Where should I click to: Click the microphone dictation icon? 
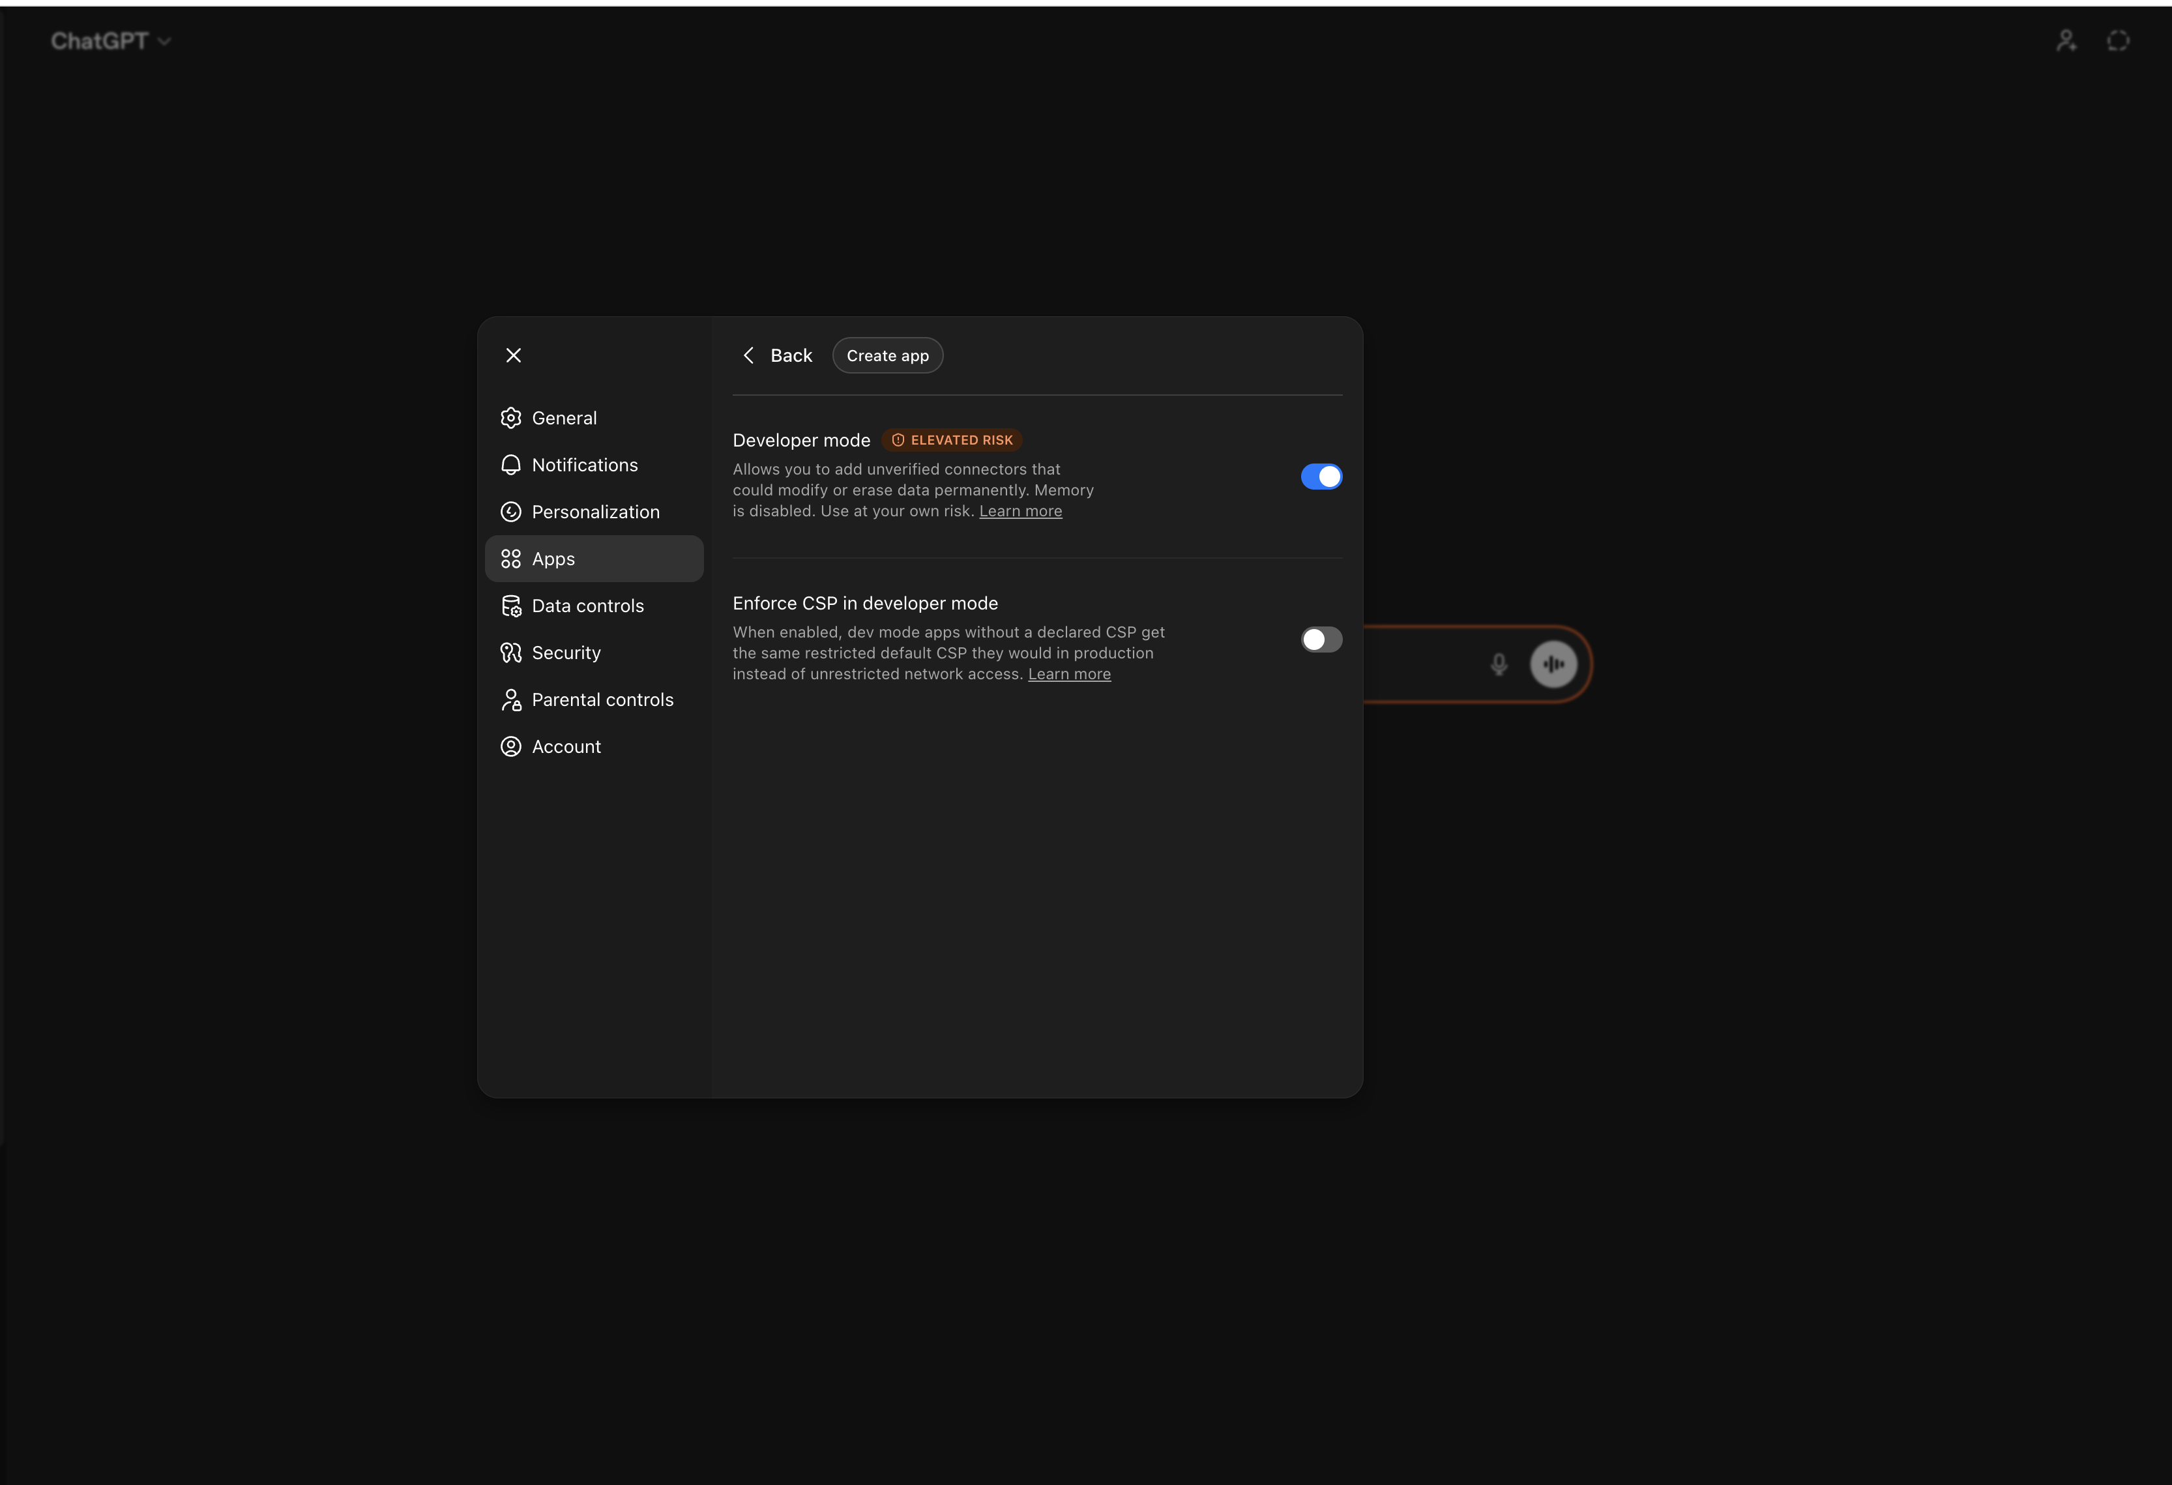pyautogui.click(x=1499, y=664)
